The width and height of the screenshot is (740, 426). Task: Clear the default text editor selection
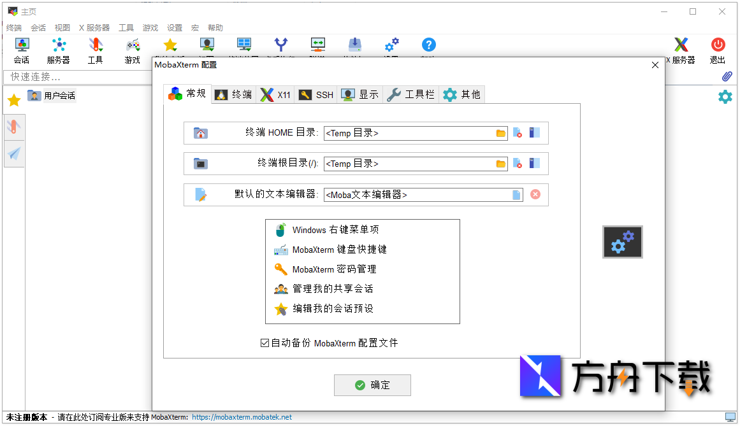tap(535, 194)
